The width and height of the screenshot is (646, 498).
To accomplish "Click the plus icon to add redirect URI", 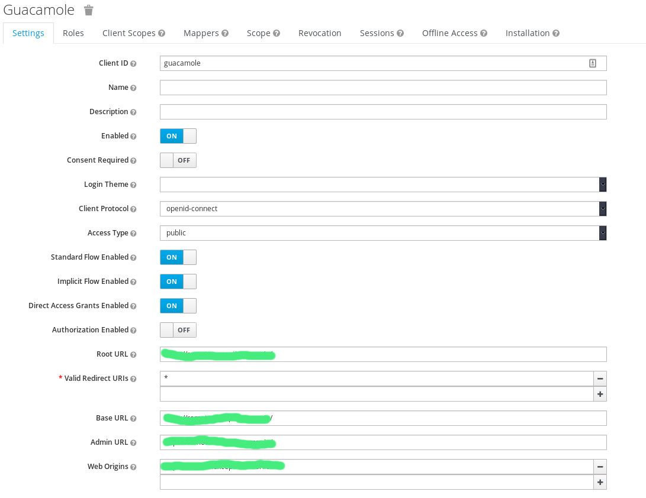I will (600, 394).
